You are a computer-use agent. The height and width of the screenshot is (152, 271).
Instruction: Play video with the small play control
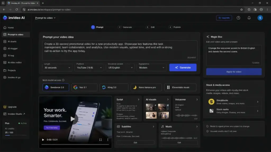(x=43, y=140)
